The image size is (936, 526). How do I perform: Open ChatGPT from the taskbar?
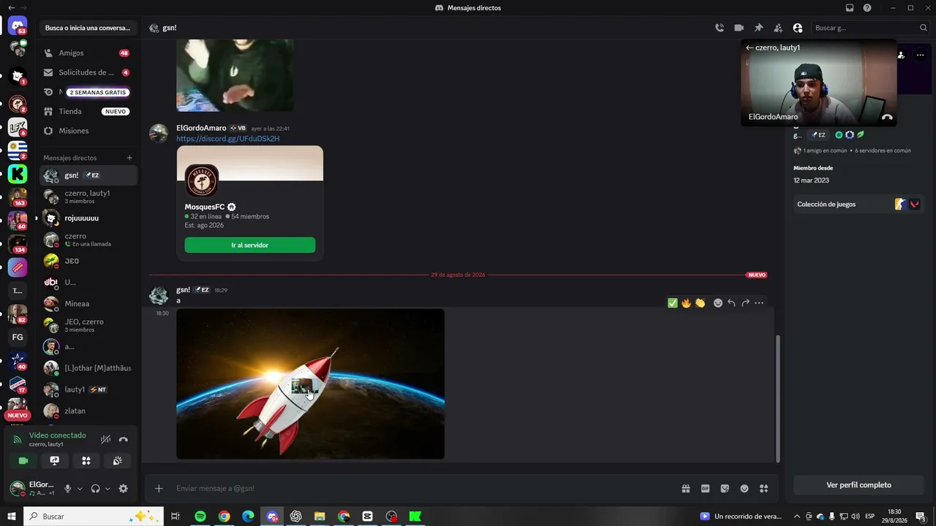[296, 517]
